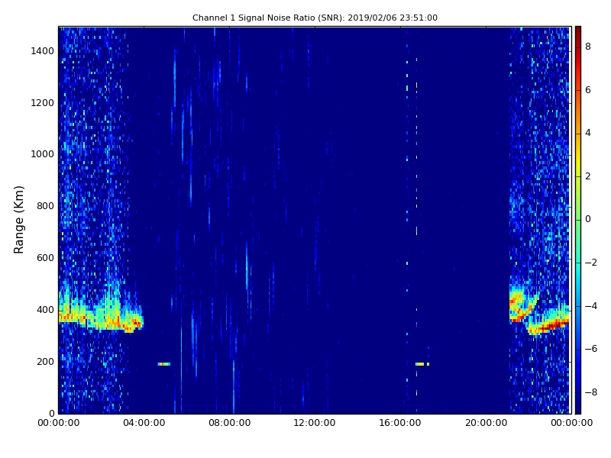The width and height of the screenshot is (611, 458).
Task: Click the 12:00:00 time axis label
Action: click(x=315, y=423)
